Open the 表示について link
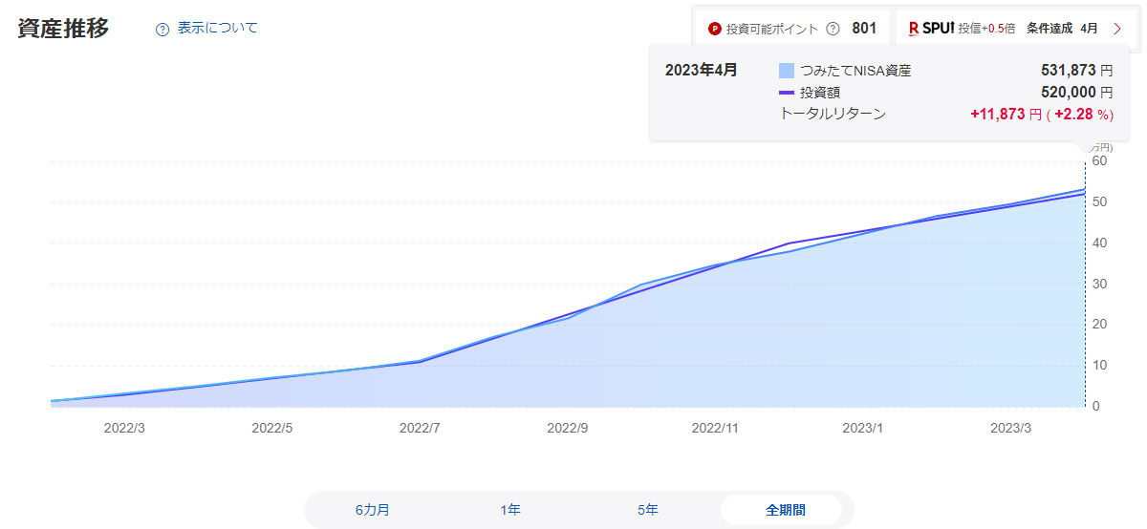Viewport: 1147px width, 529px height. pyautogui.click(x=217, y=29)
